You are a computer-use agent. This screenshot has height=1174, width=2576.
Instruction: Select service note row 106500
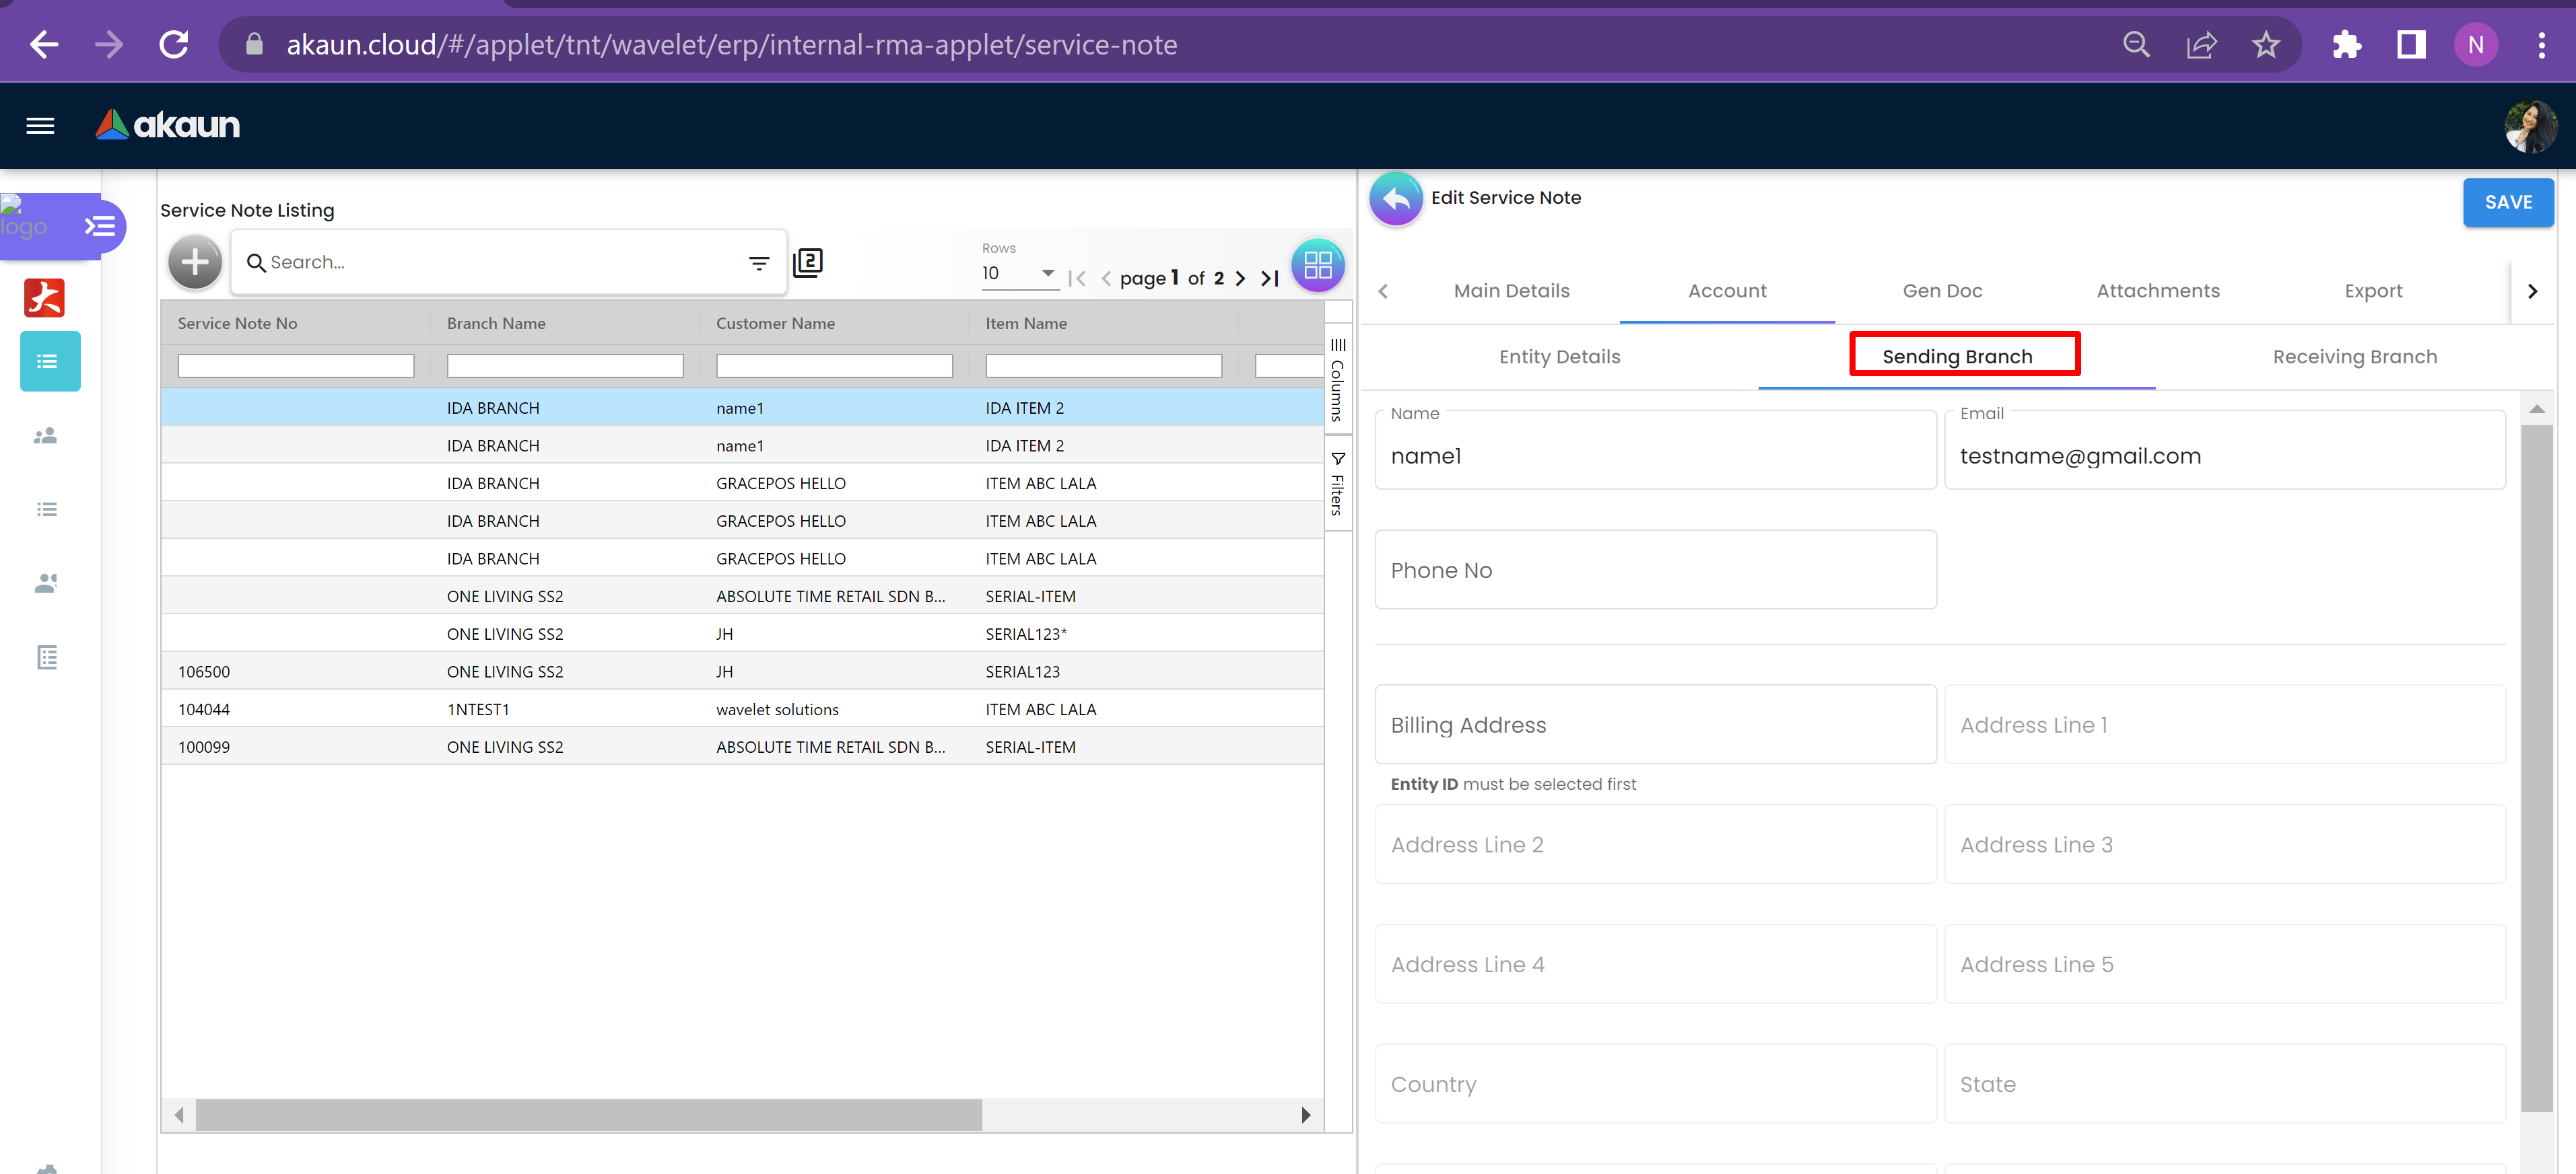point(204,671)
